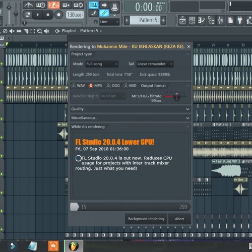Select MP3 output format
This screenshot has height=252, width=252.
[x=91, y=86]
